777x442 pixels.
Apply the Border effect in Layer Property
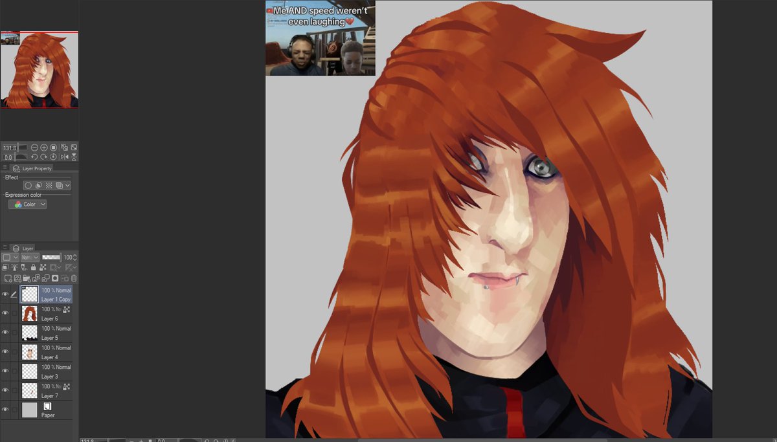coord(28,186)
